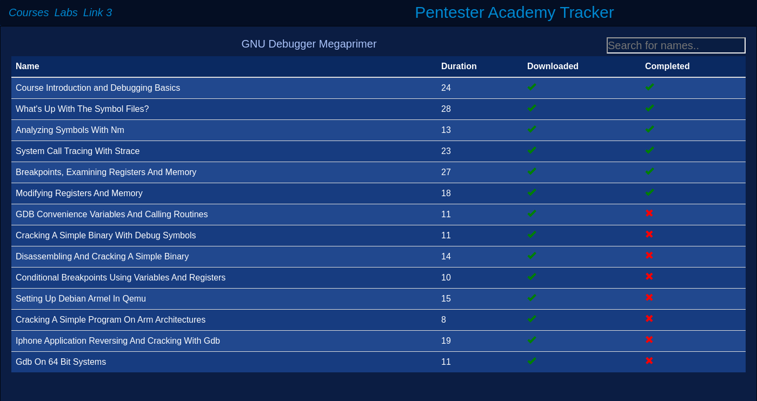Click duration 27 in Breakpoints row

coord(446,172)
